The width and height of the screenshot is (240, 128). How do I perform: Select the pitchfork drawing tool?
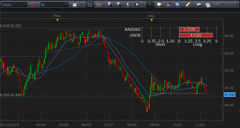[x=217, y=5]
